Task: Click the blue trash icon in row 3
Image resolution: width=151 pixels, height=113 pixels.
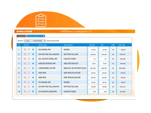Action: 33,59
